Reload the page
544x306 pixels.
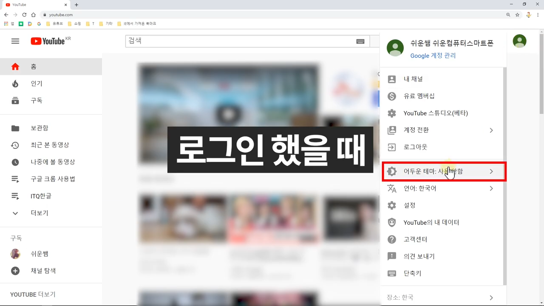[x=24, y=15]
